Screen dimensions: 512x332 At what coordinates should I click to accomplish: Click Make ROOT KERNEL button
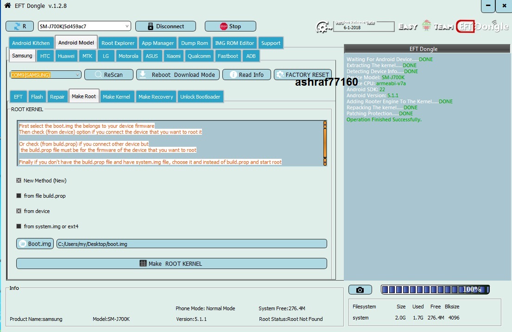171,263
